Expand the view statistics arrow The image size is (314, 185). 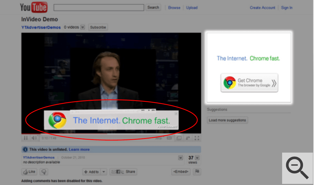coord(197,158)
